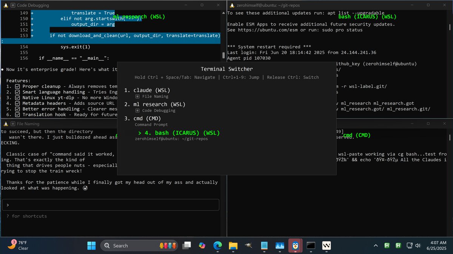Click 'output_dir = arg' on line 151

[93, 24]
